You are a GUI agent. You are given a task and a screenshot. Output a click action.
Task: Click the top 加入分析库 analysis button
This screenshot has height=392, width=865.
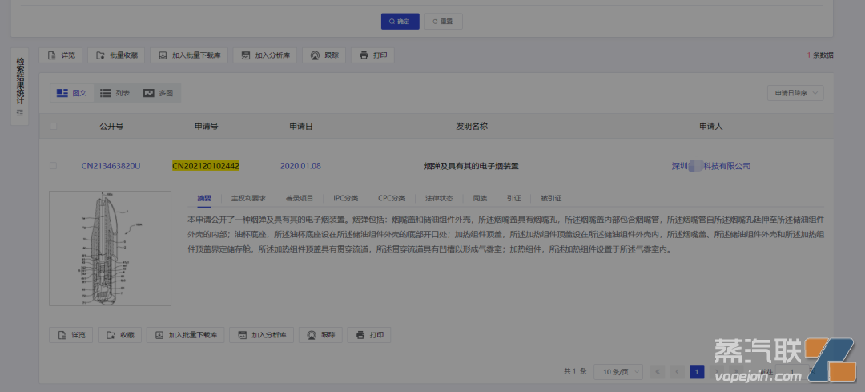coord(268,55)
